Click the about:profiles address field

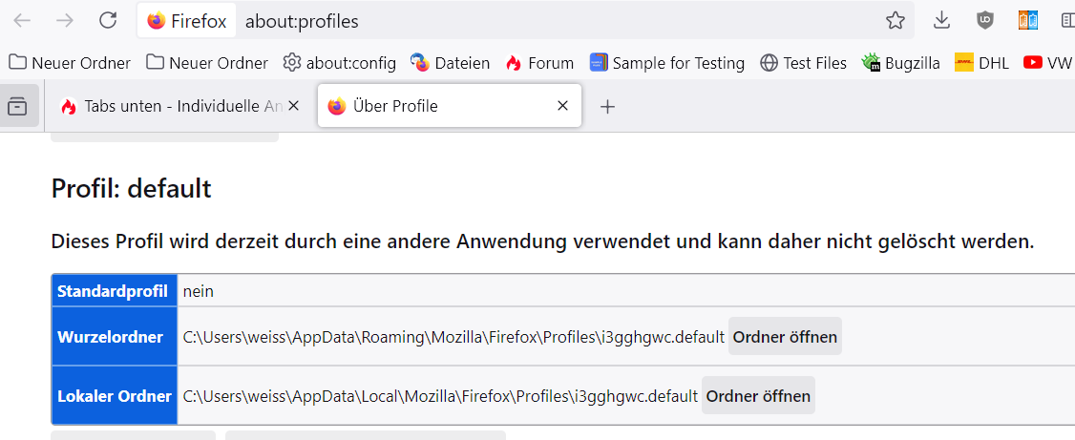[x=554, y=20]
